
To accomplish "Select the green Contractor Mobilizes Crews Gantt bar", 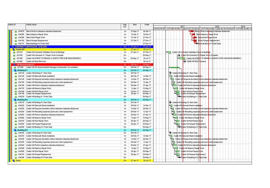I will (169, 52).
